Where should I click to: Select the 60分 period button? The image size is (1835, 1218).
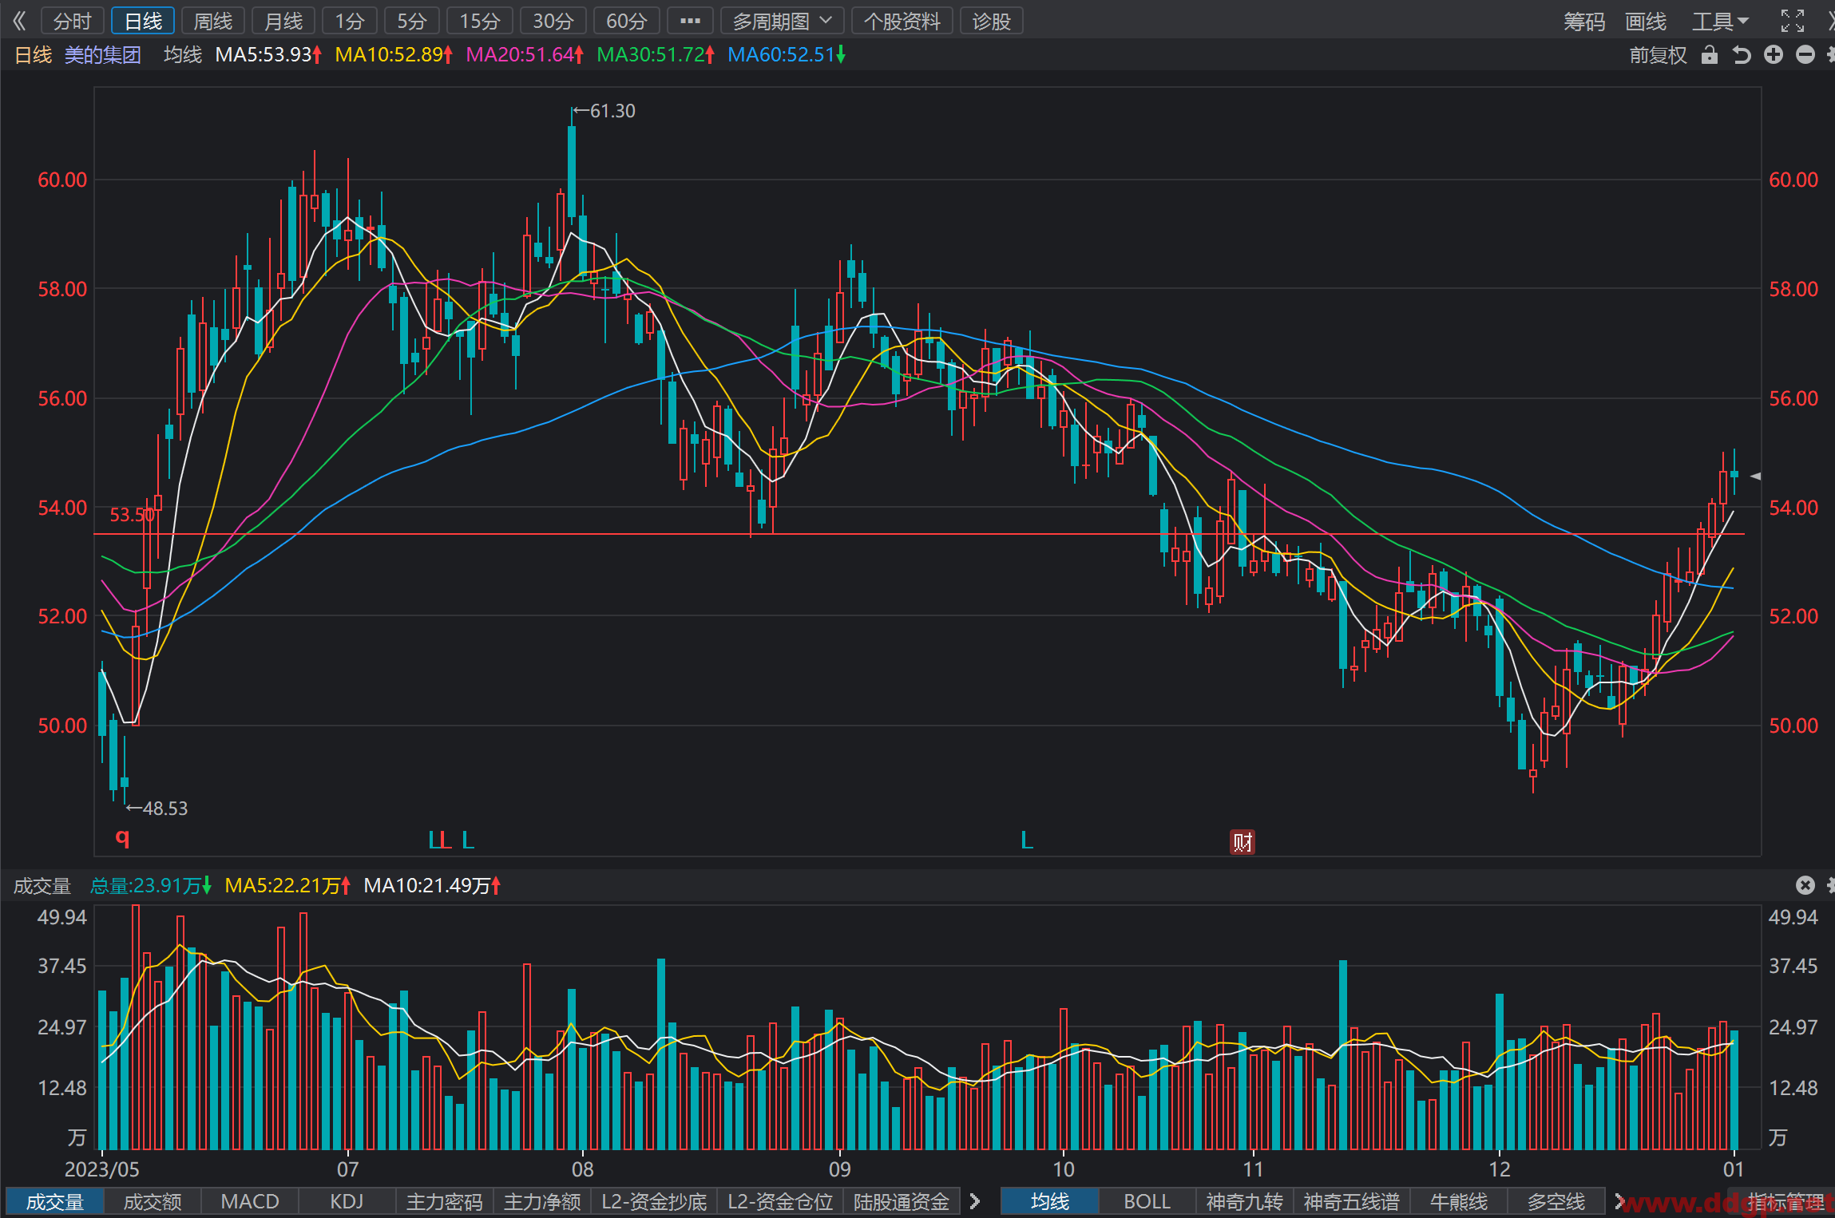tap(626, 21)
